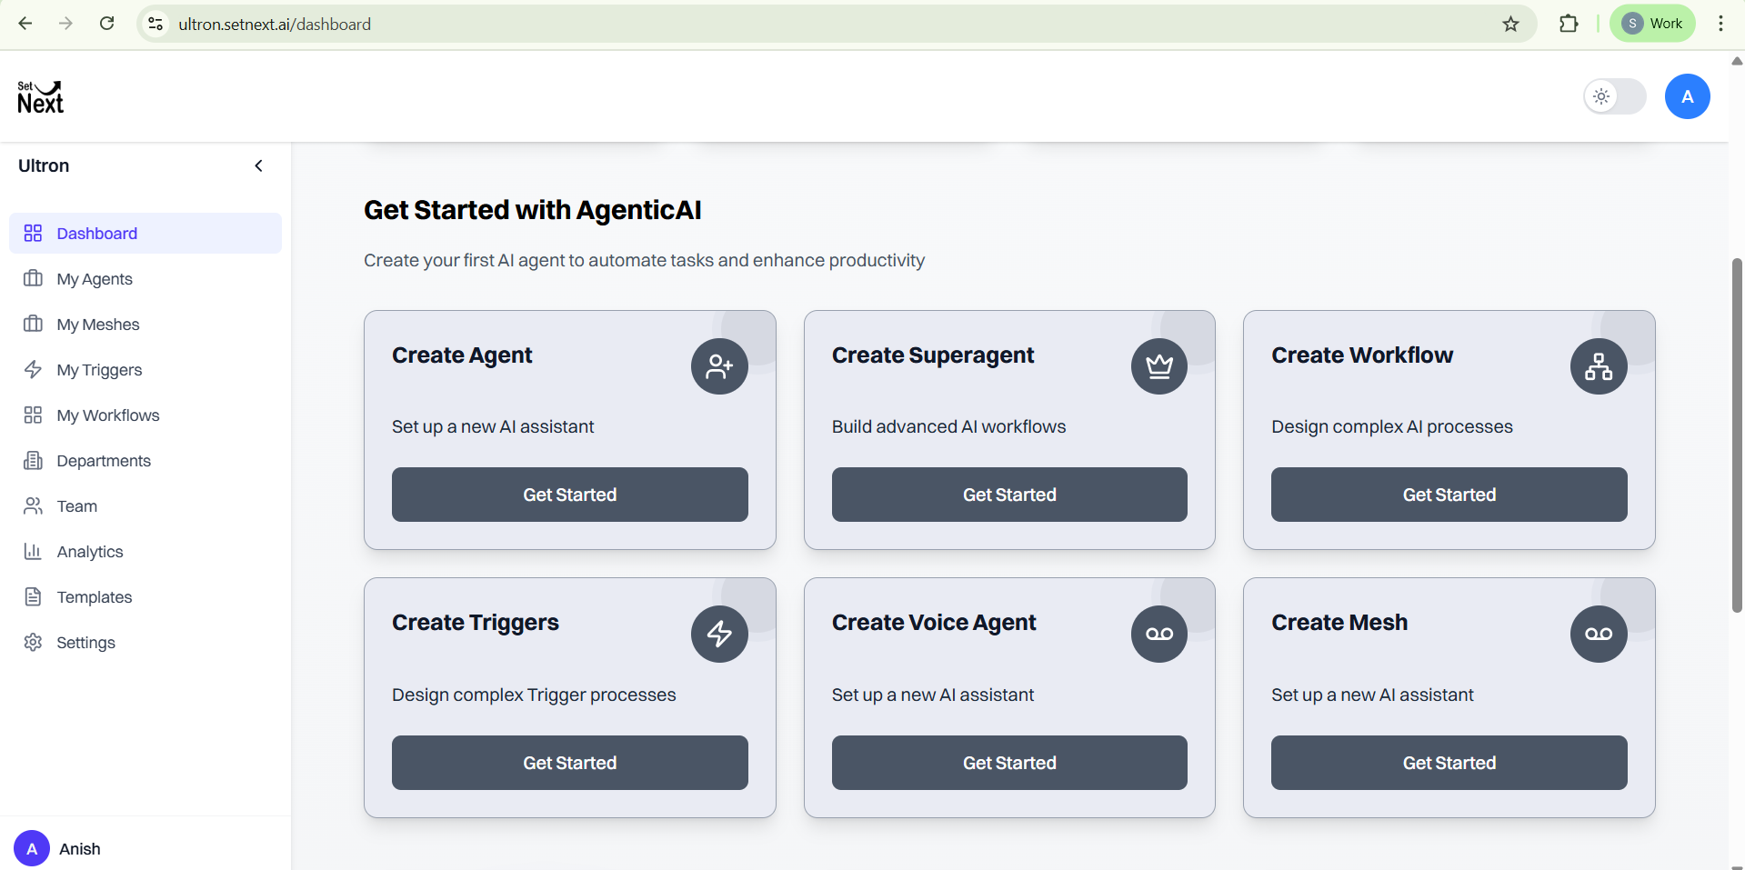Click the browser address bar
Screen dimensions: 1745x870
[x=818, y=24]
